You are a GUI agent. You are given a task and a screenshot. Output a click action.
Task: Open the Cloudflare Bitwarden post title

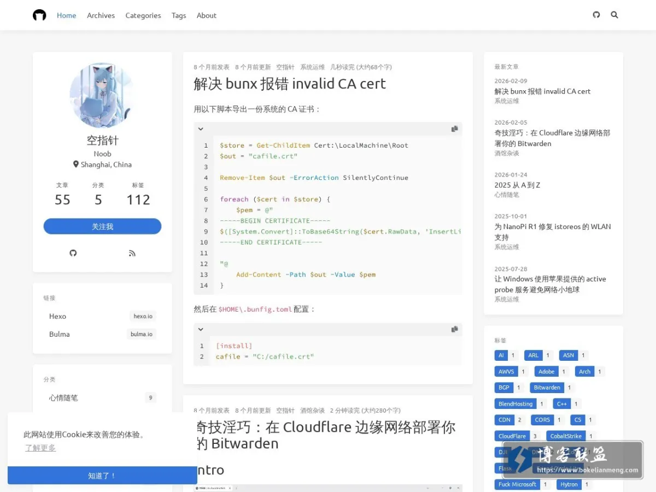325,435
